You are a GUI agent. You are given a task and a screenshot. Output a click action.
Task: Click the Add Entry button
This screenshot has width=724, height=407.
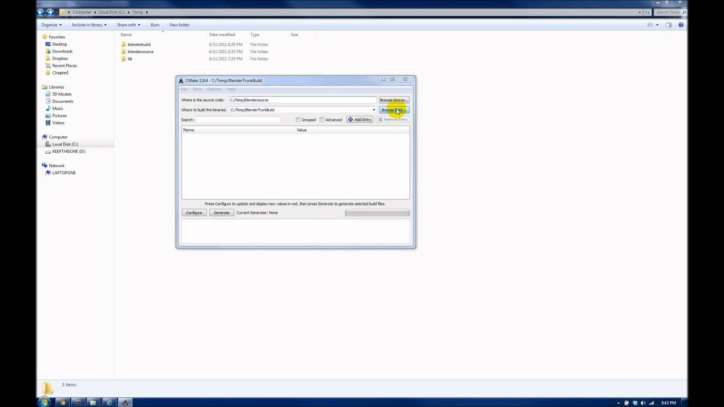(360, 120)
